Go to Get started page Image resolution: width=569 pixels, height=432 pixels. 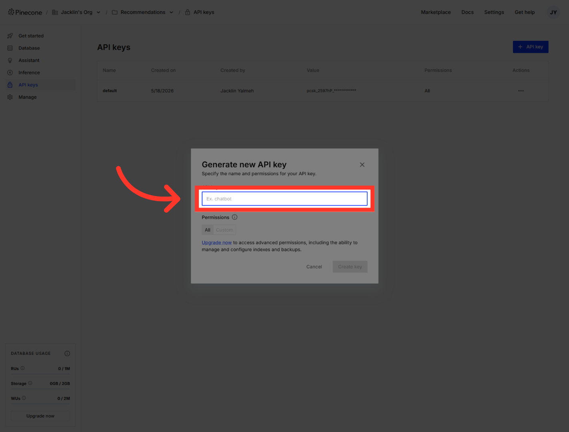(x=31, y=36)
